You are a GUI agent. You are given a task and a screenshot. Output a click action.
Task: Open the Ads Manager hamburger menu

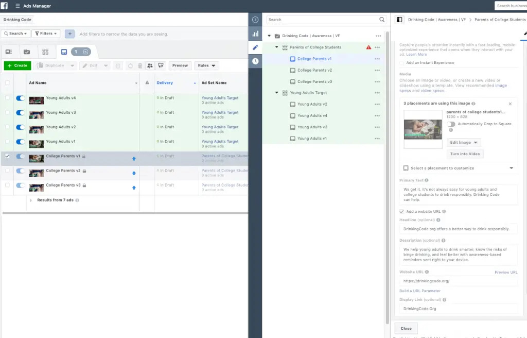point(17,6)
